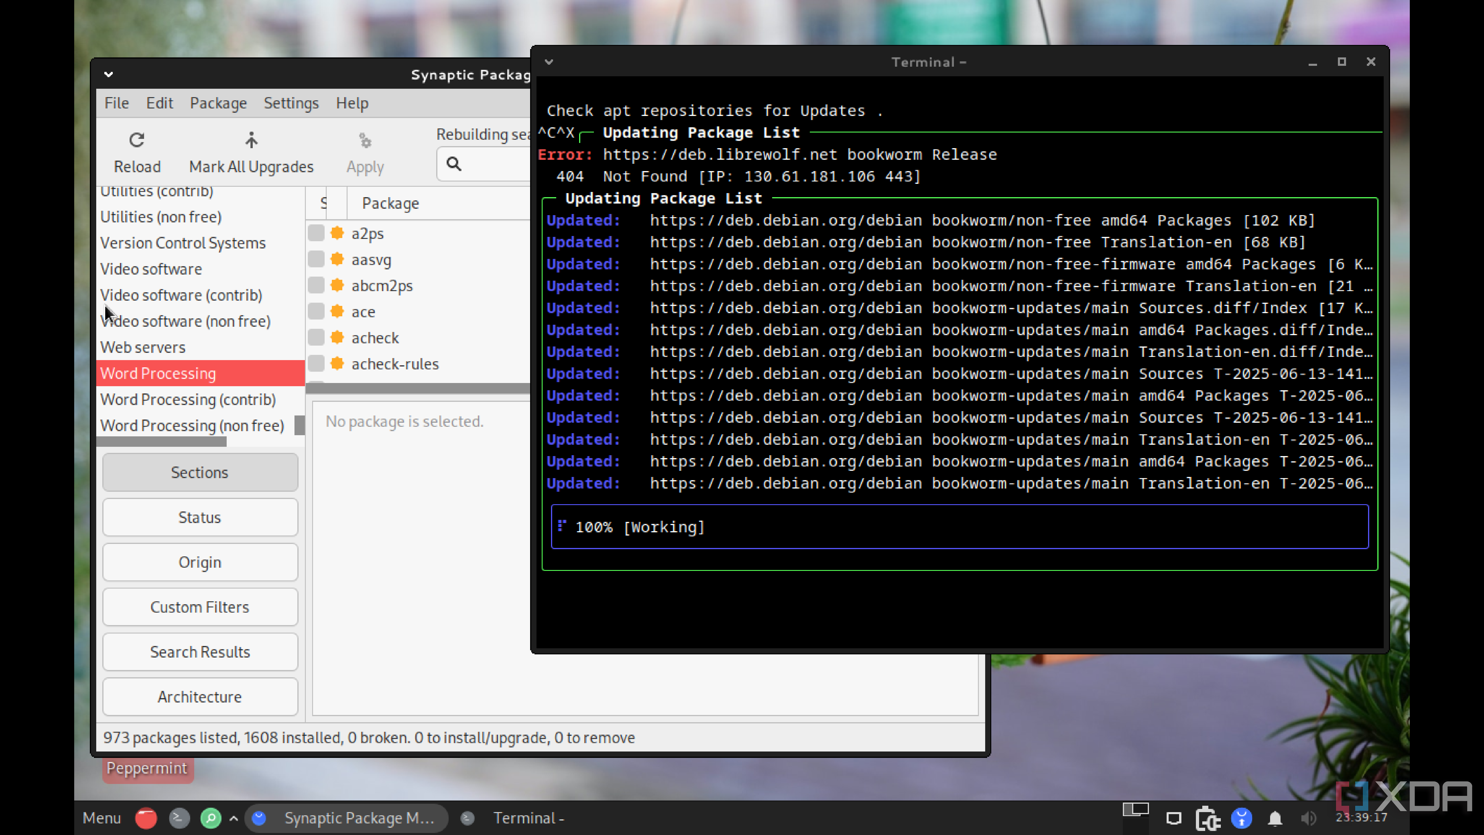Image resolution: width=1484 pixels, height=835 pixels.
Task: Open the Terminal window menu chevron
Action: 549,62
